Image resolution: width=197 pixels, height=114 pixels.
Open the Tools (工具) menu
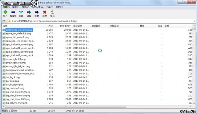pos(50,7)
